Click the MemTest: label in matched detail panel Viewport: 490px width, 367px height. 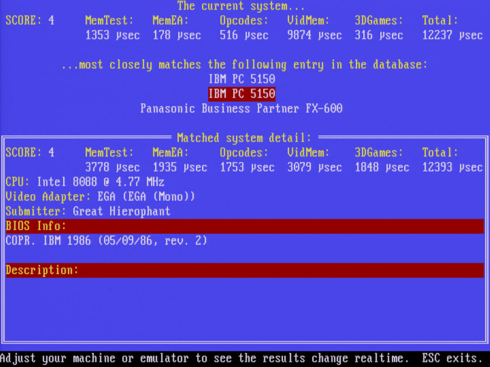(109, 153)
